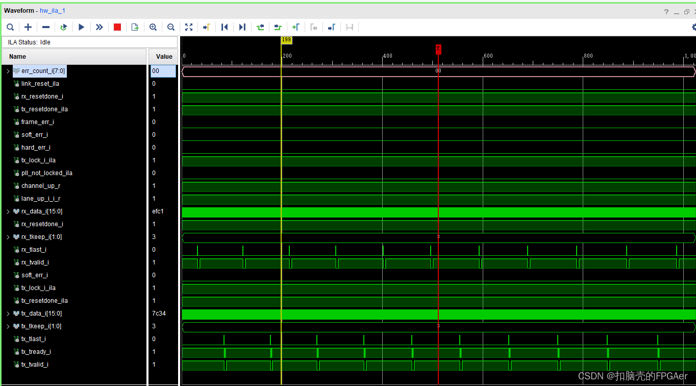Add probes using the plus icon
696x386 pixels.
coord(28,27)
